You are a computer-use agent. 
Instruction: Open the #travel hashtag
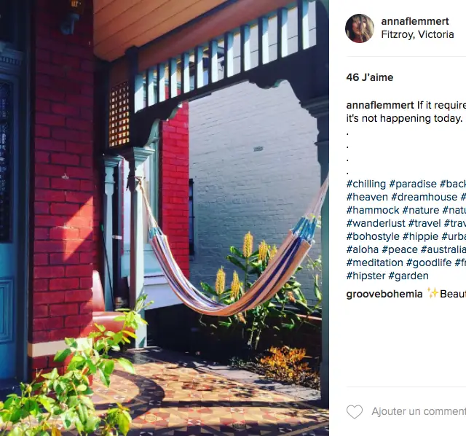pyautogui.click(x=424, y=223)
